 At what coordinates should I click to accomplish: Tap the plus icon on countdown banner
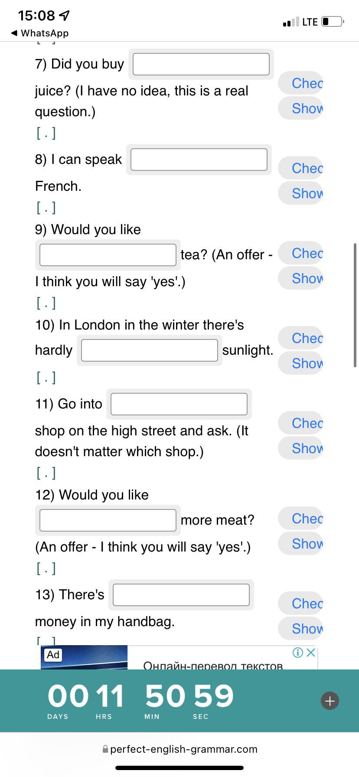tap(330, 701)
